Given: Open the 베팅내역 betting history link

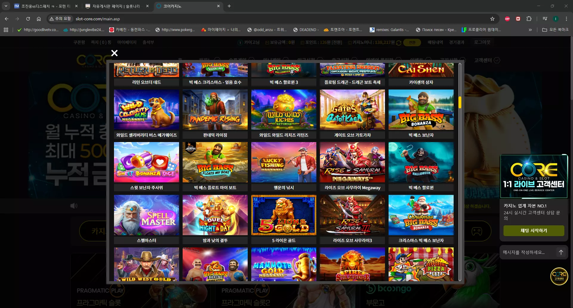Looking at the screenshot, I should [x=435, y=42].
